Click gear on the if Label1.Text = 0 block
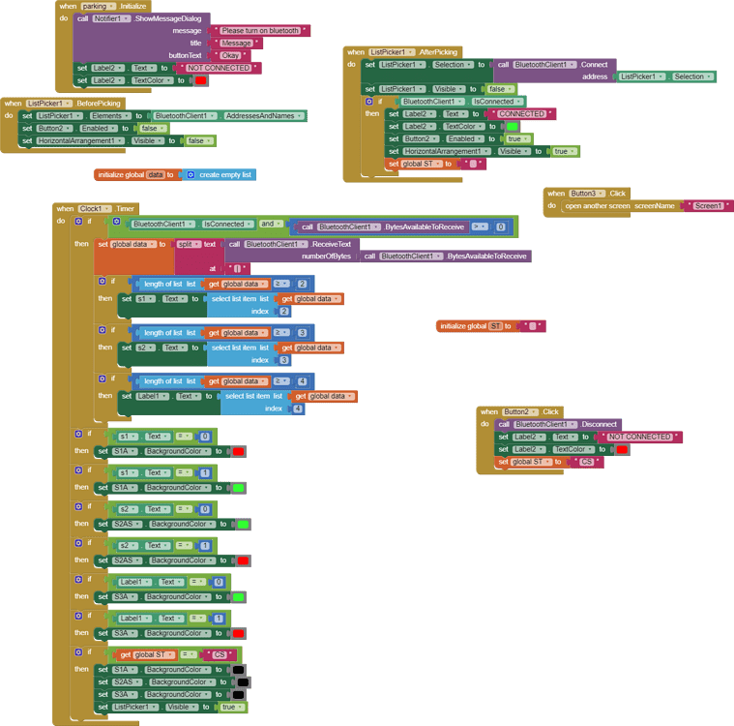This screenshot has height=726, width=734. pyautogui.click(x=78, y=579)
